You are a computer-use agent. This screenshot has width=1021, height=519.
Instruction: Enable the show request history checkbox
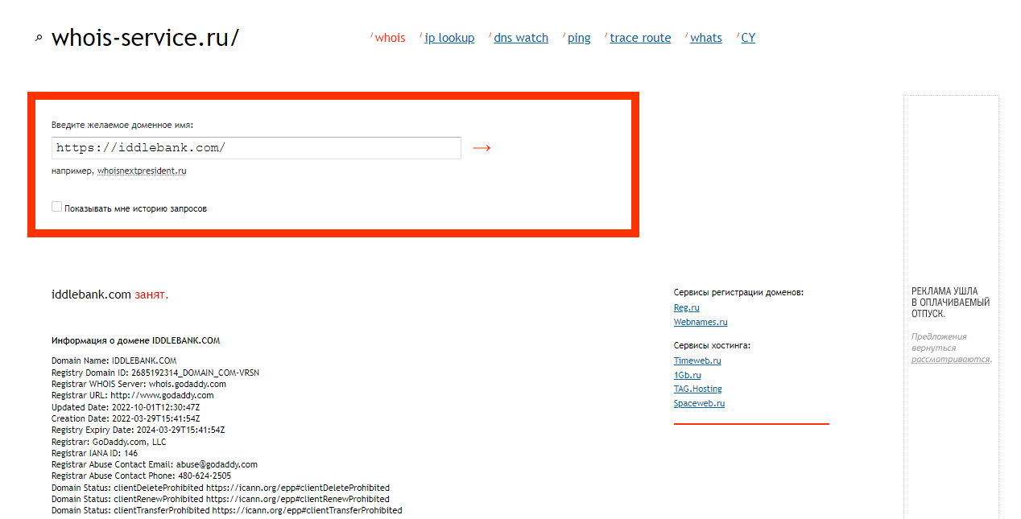click(x=56, y=207)
